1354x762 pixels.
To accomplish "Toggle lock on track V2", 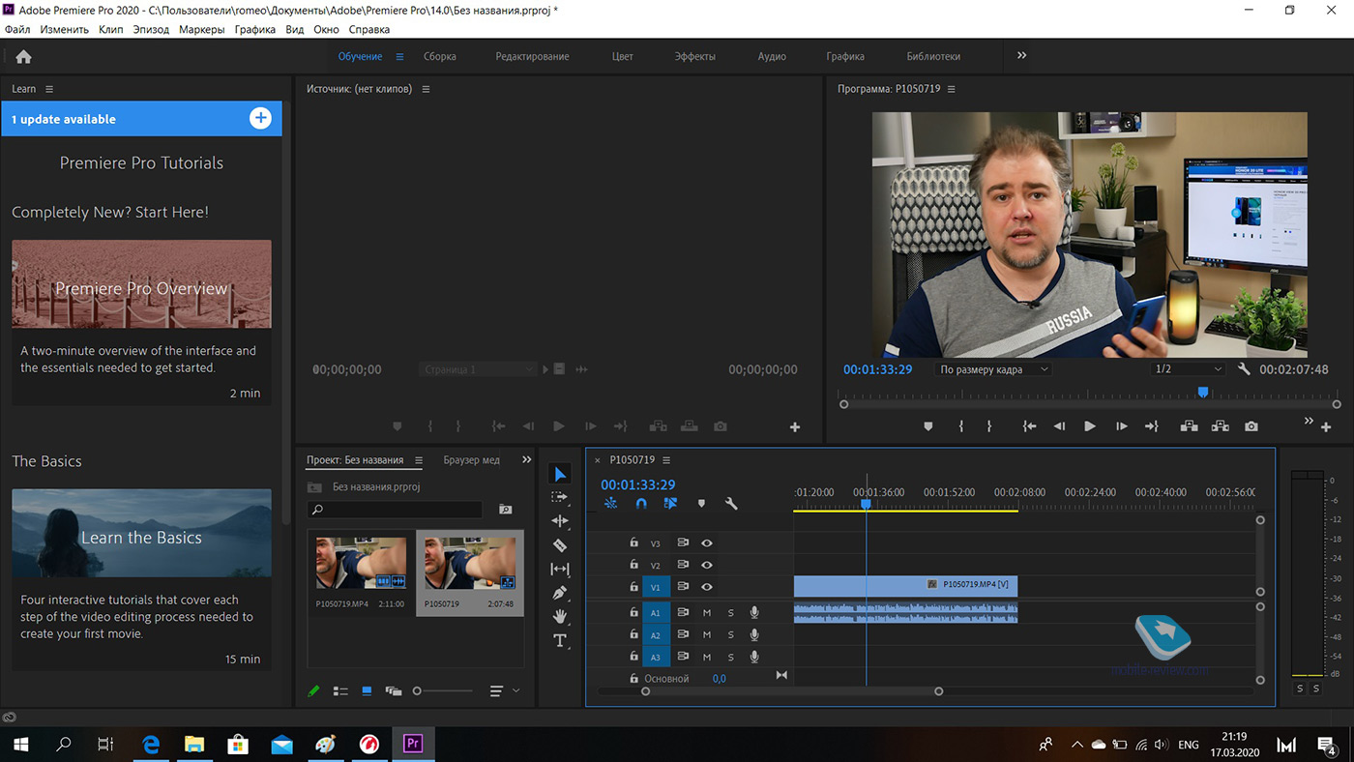I will [x=634, y=566].
